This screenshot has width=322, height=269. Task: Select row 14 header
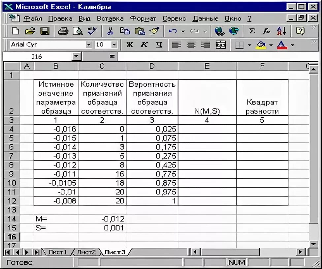12,219
